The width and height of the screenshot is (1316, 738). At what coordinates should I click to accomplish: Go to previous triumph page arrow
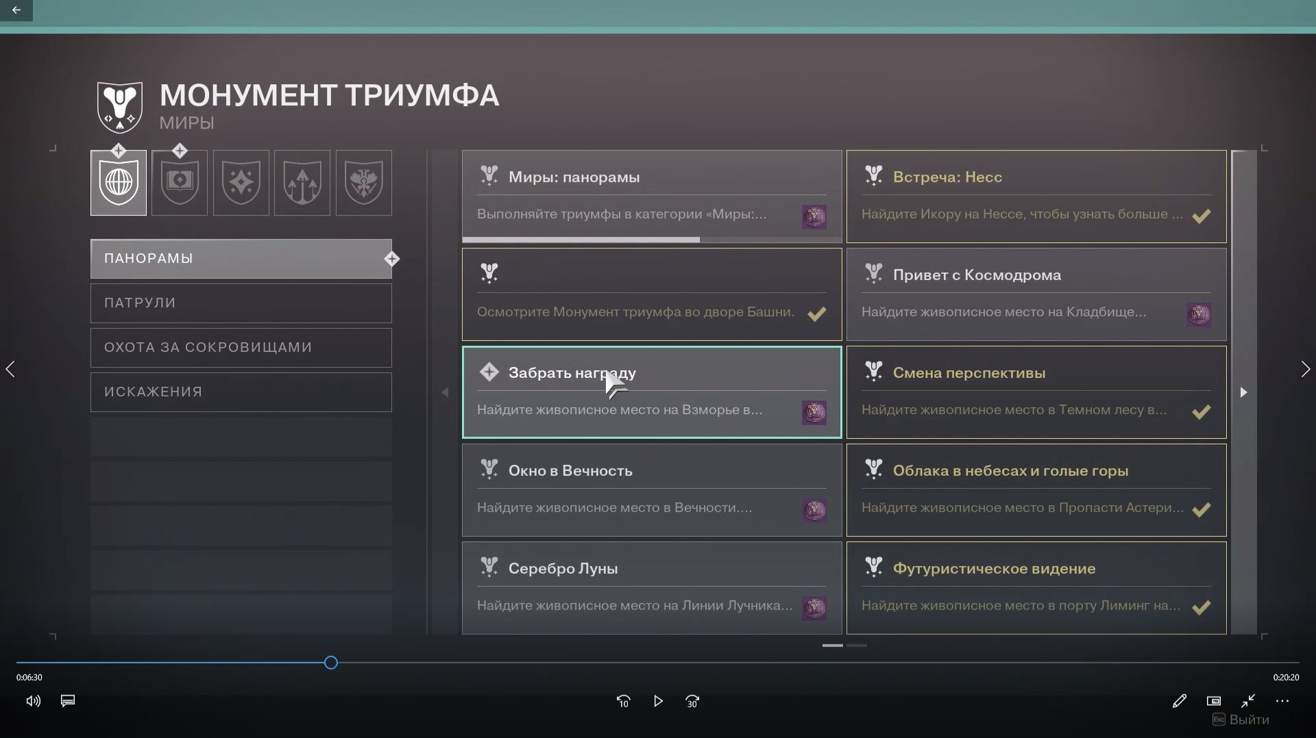pos(445,392)
